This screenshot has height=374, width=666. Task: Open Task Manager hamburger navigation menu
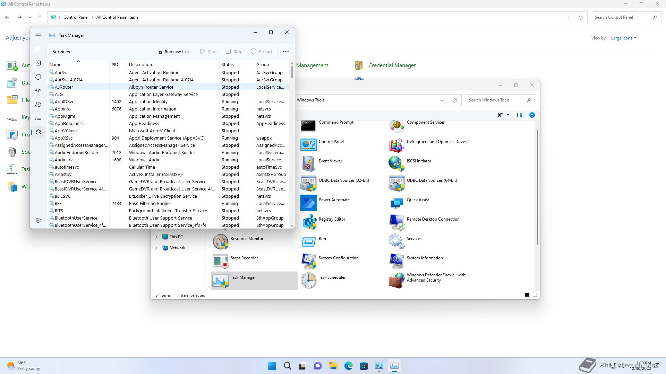tap(38, 35)
